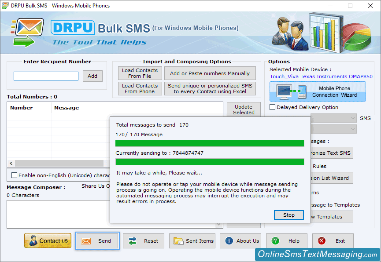This screenshot has height=262, width=381.
Task: Click the Add button
Action: [x=92, y=76]
